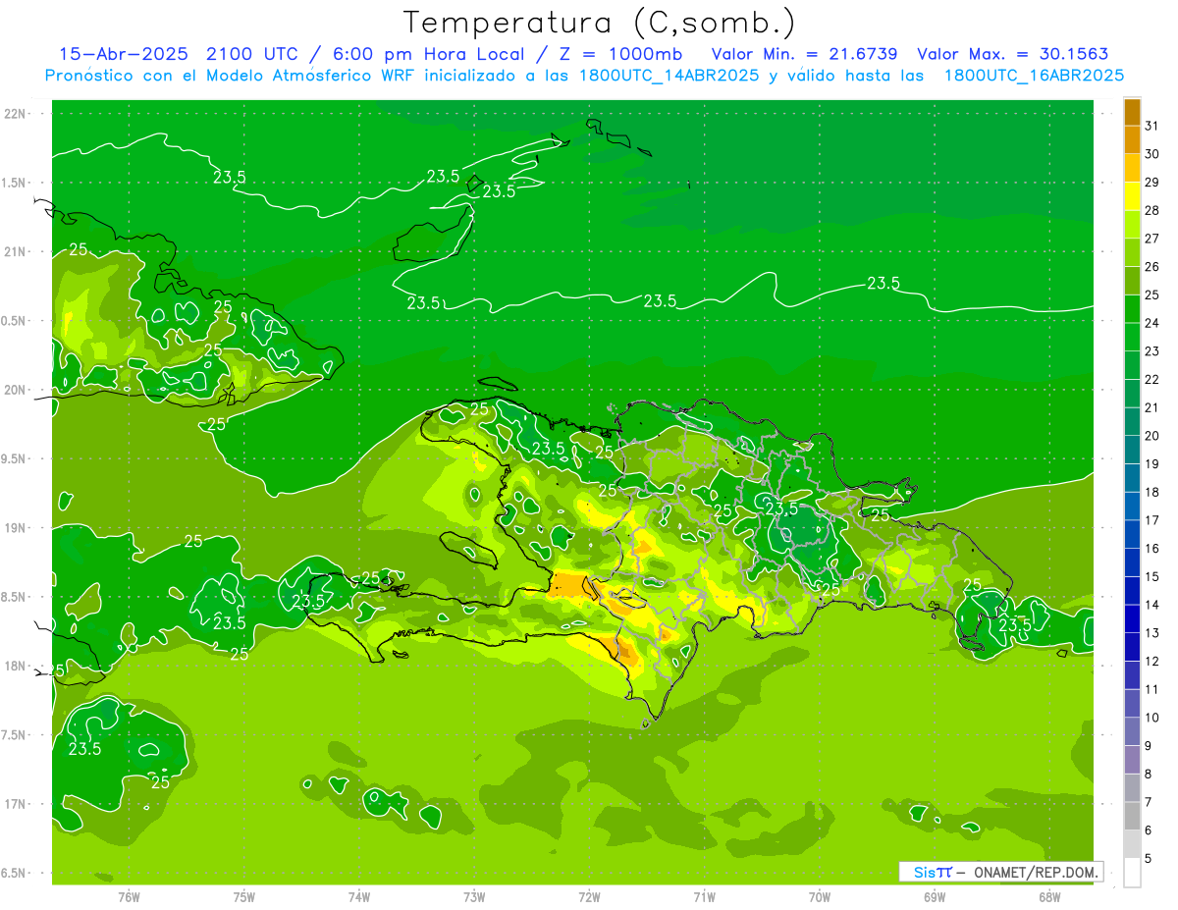
Task: Click the "72W" longitude axis label
Action: tap(589, 897)
